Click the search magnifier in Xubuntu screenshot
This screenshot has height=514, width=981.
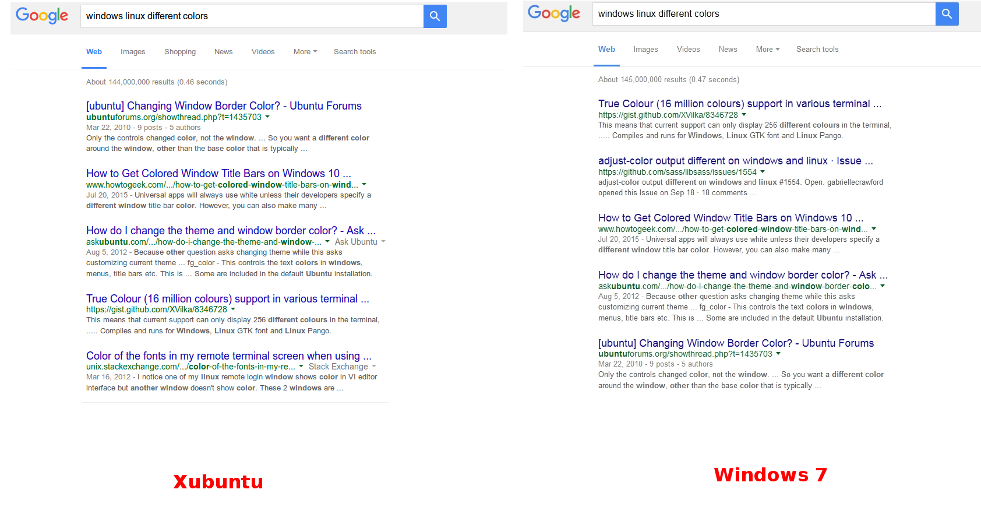point(435,16)
